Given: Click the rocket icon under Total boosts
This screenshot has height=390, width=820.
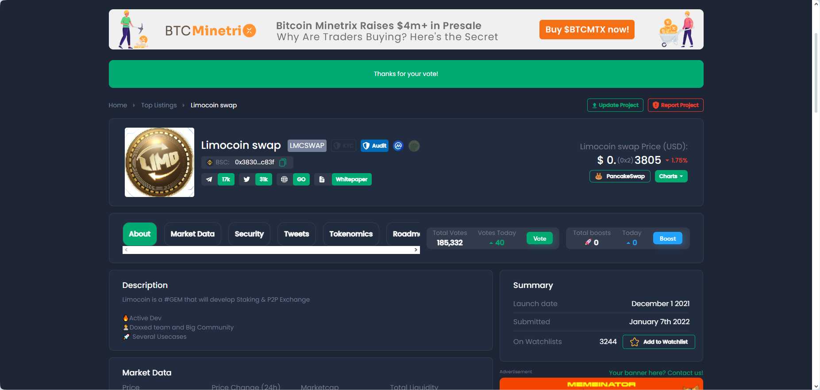Looking at the screenshot, I should (588, 242).
